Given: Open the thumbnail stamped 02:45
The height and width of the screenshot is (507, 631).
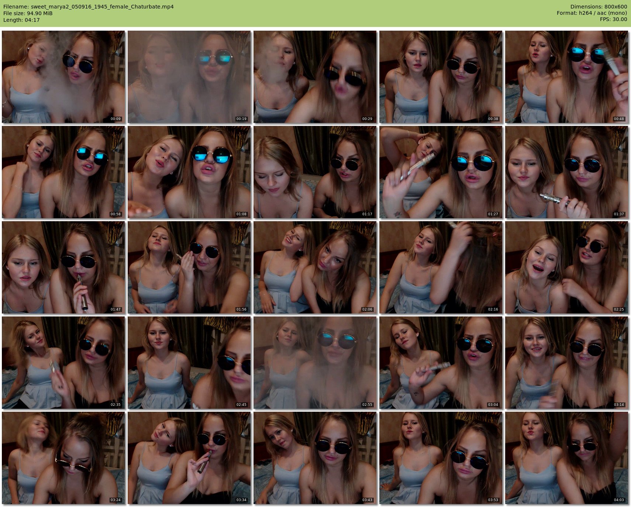Looking at the screenshot, I should click(x=189, y=363).
